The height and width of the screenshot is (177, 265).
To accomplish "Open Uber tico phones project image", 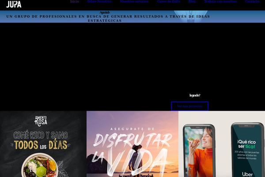I will coord(222,144).
